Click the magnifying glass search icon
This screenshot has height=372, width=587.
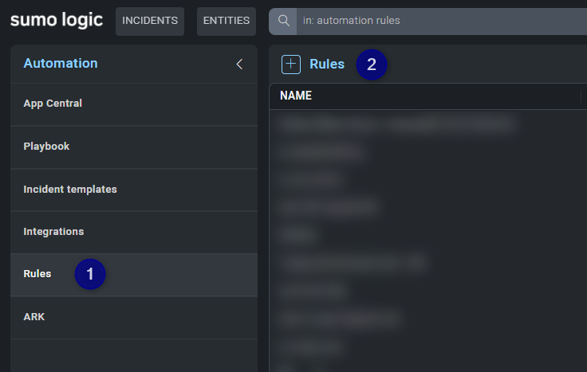click(283, 21)
